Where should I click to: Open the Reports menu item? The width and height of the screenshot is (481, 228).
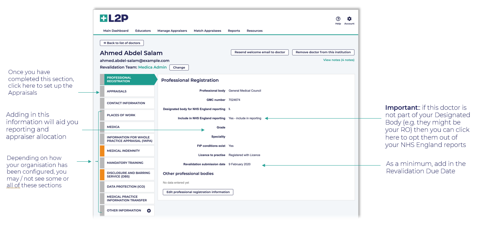[x=234, y=31]
